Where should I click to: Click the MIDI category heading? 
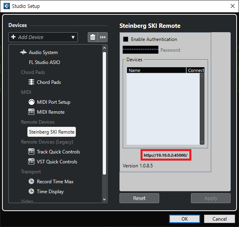[26, 92]
